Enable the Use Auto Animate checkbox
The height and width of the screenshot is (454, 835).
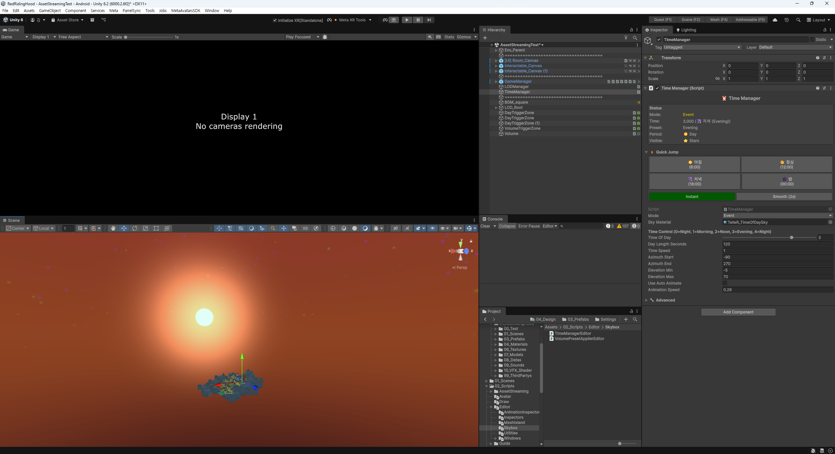725,283
